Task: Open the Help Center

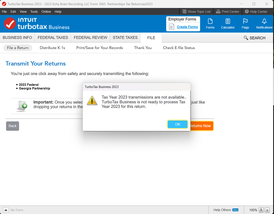Action: tap(256, 12)
